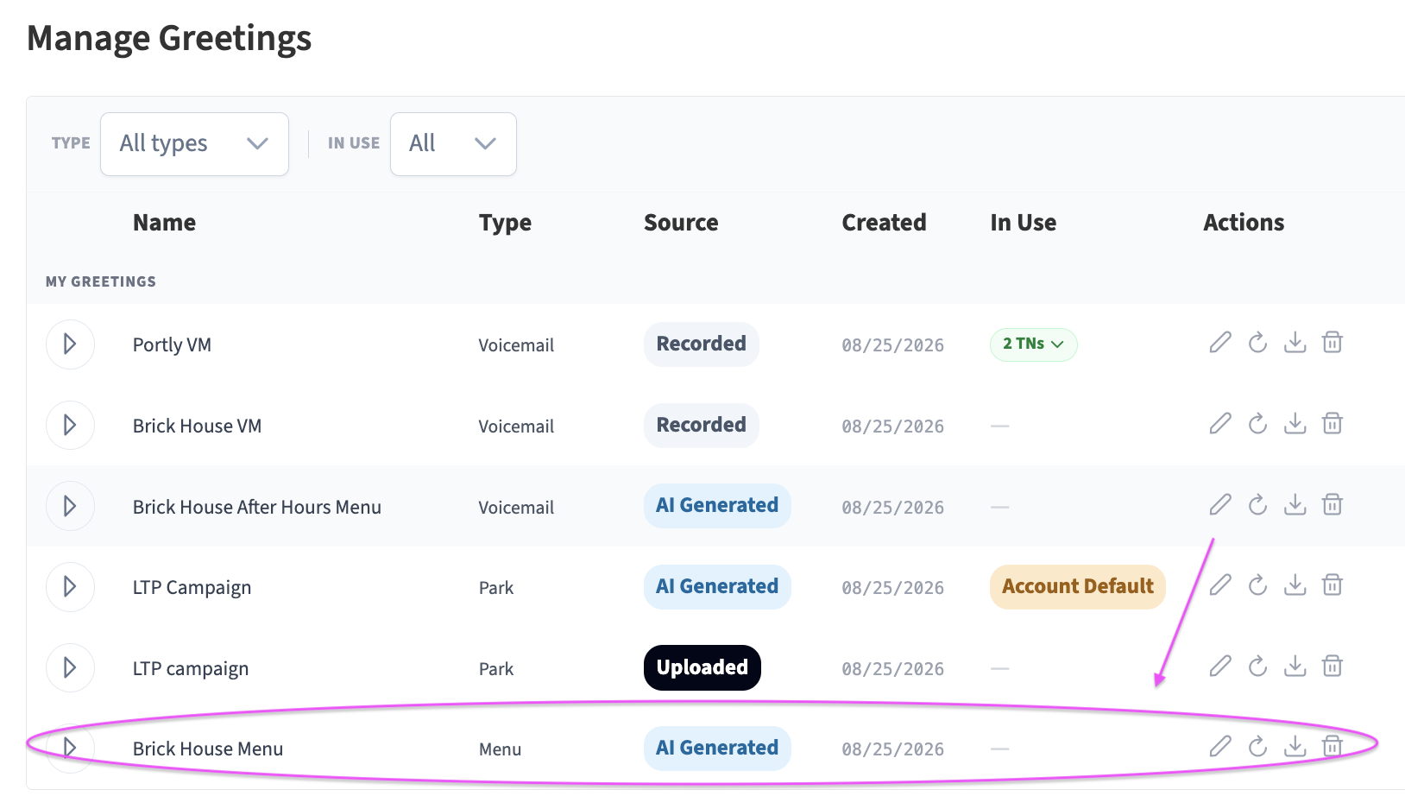Screen dimensions: 1405x796
Task: Edit the Portly VM greeting
Action: click(x=1220, y=343)
